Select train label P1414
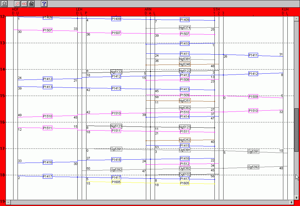The width and height of the screenshot is (300, 206). (185, 116)
